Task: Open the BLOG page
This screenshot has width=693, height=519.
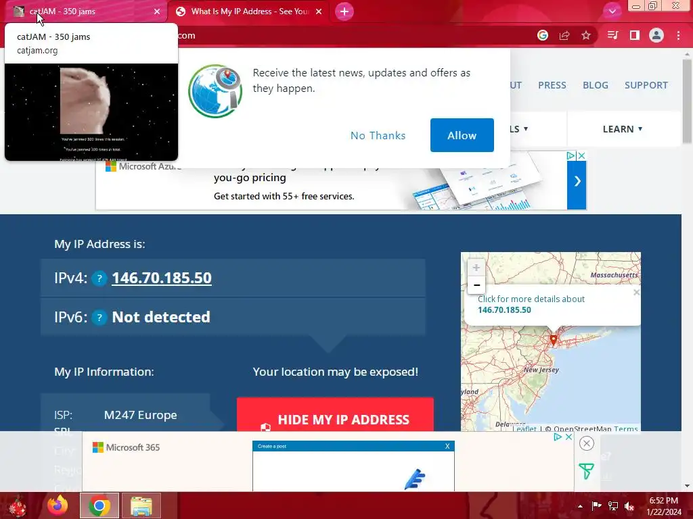Action: (596, 85)
